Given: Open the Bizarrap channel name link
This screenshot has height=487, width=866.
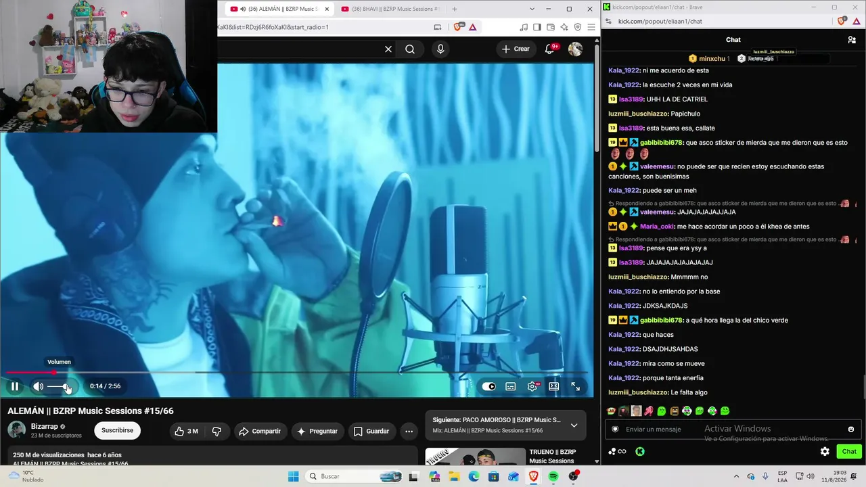Looking at the screenshot, I should tap(44, 427).
